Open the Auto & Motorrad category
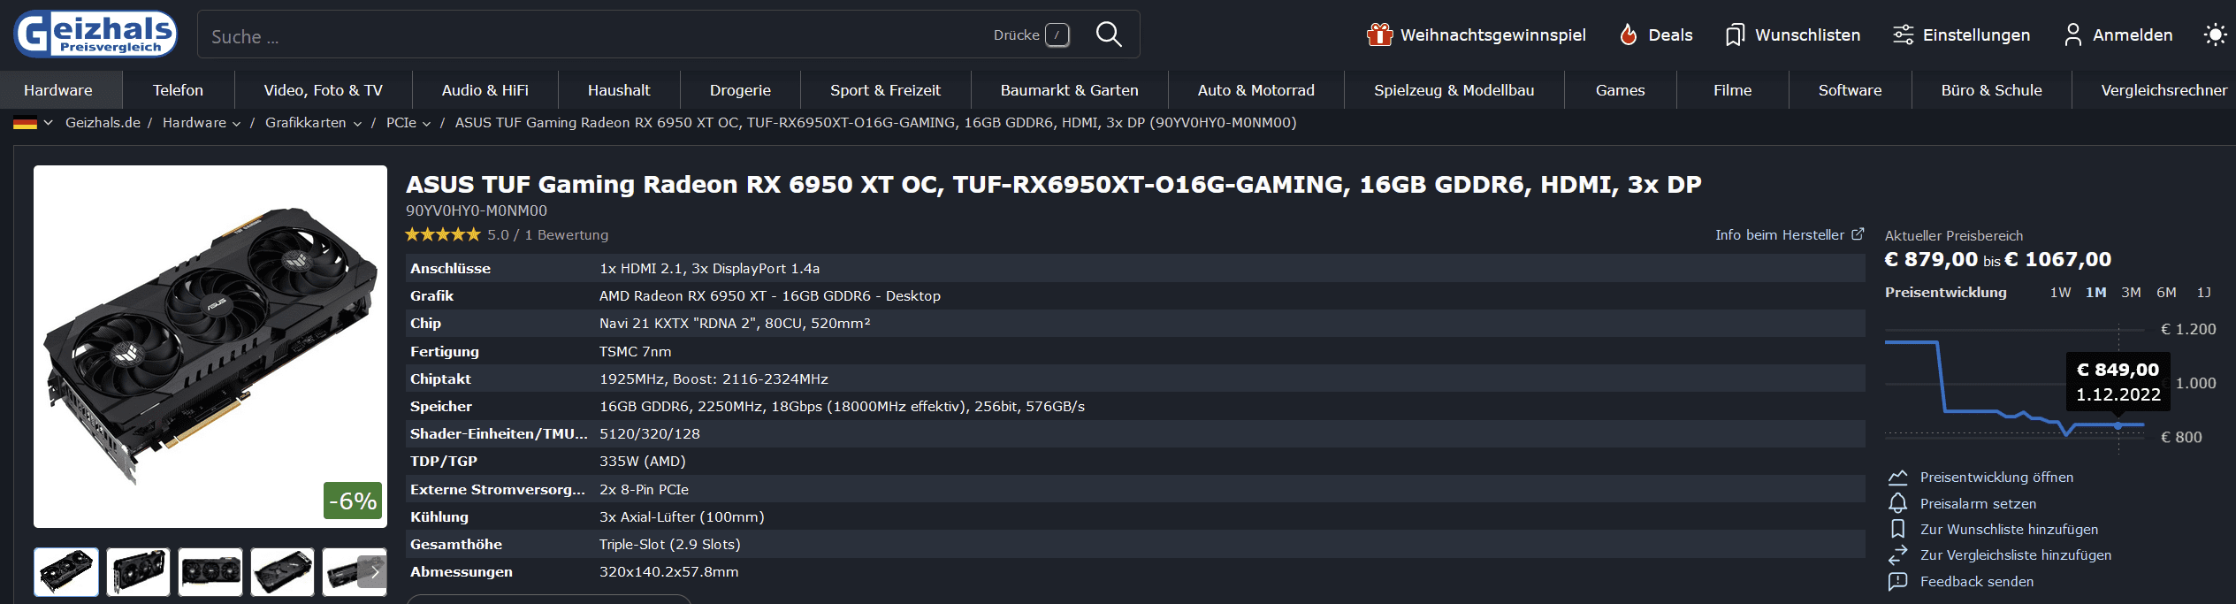The image size is (2236, 604). tap(1255, 90)
